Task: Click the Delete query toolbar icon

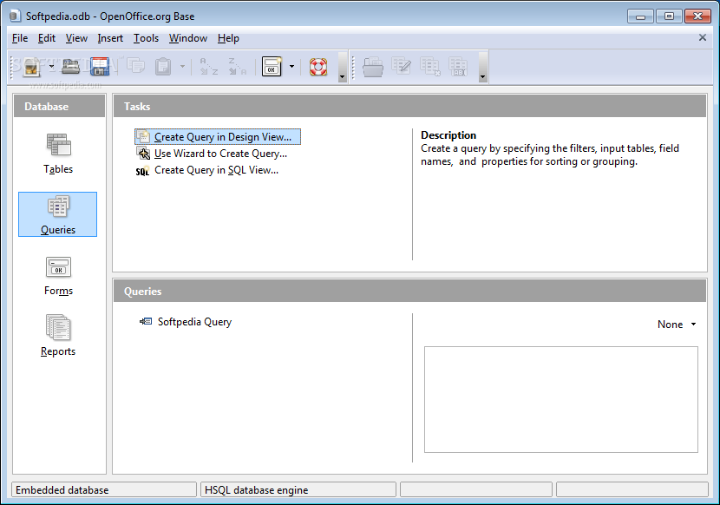Action: pyautogui.click(x=429, y=67)
